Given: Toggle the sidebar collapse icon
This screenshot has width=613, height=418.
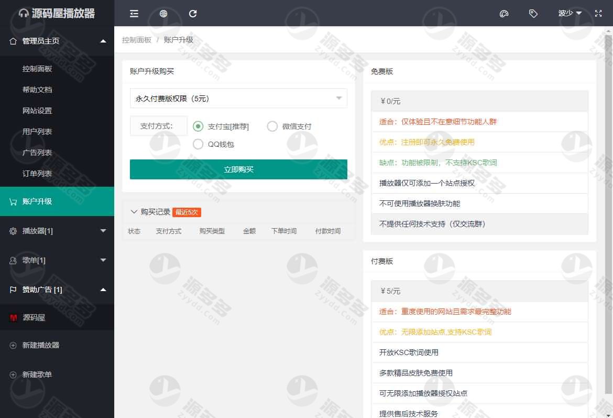Looking at the screenshot, I should pos(134,14).
